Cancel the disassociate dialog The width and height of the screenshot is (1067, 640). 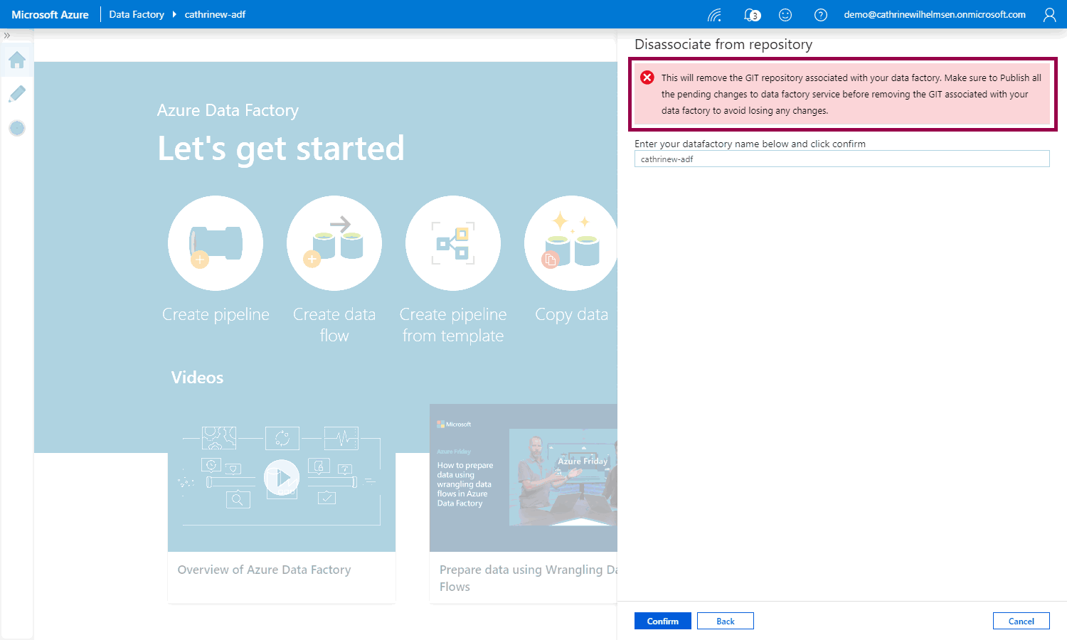tap(1021, 621)
